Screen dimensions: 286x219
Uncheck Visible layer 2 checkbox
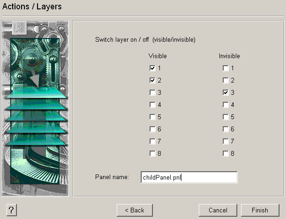pyautogui.click(x=152, y=80)
